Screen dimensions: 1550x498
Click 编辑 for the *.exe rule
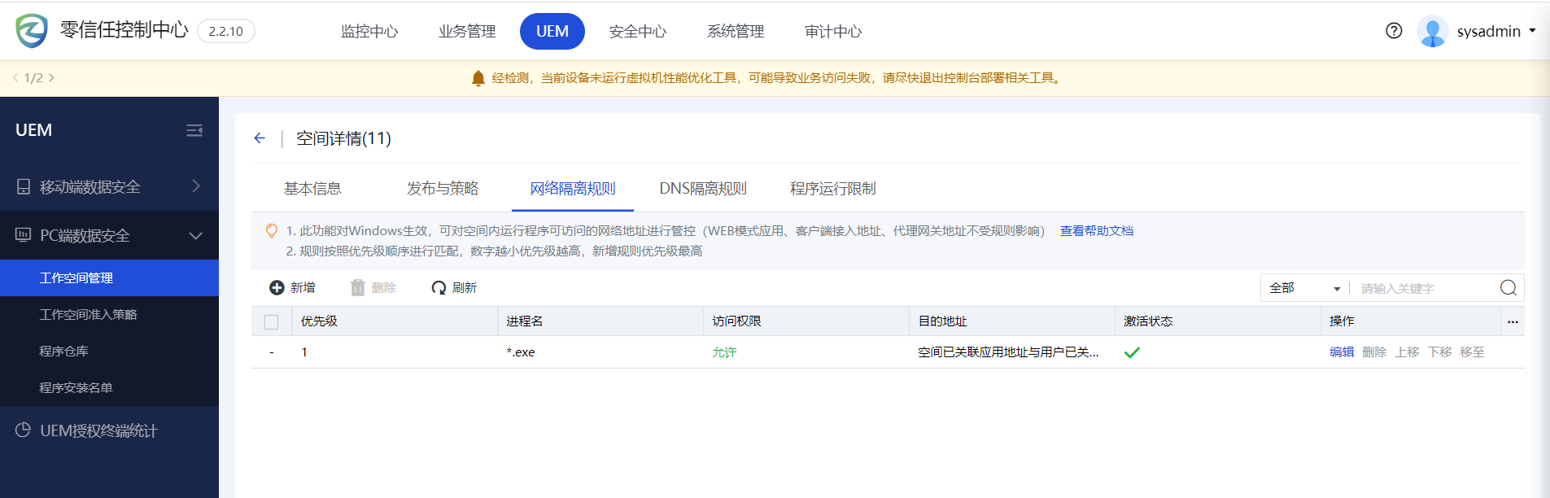click(x=1341, y=352)
